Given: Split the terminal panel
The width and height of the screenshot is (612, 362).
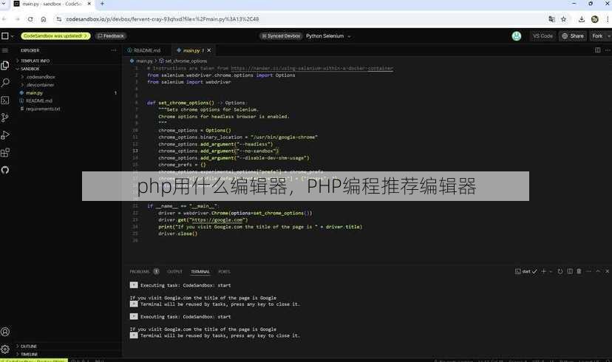Looking at the screenshot, I should (x=570, y=271).
